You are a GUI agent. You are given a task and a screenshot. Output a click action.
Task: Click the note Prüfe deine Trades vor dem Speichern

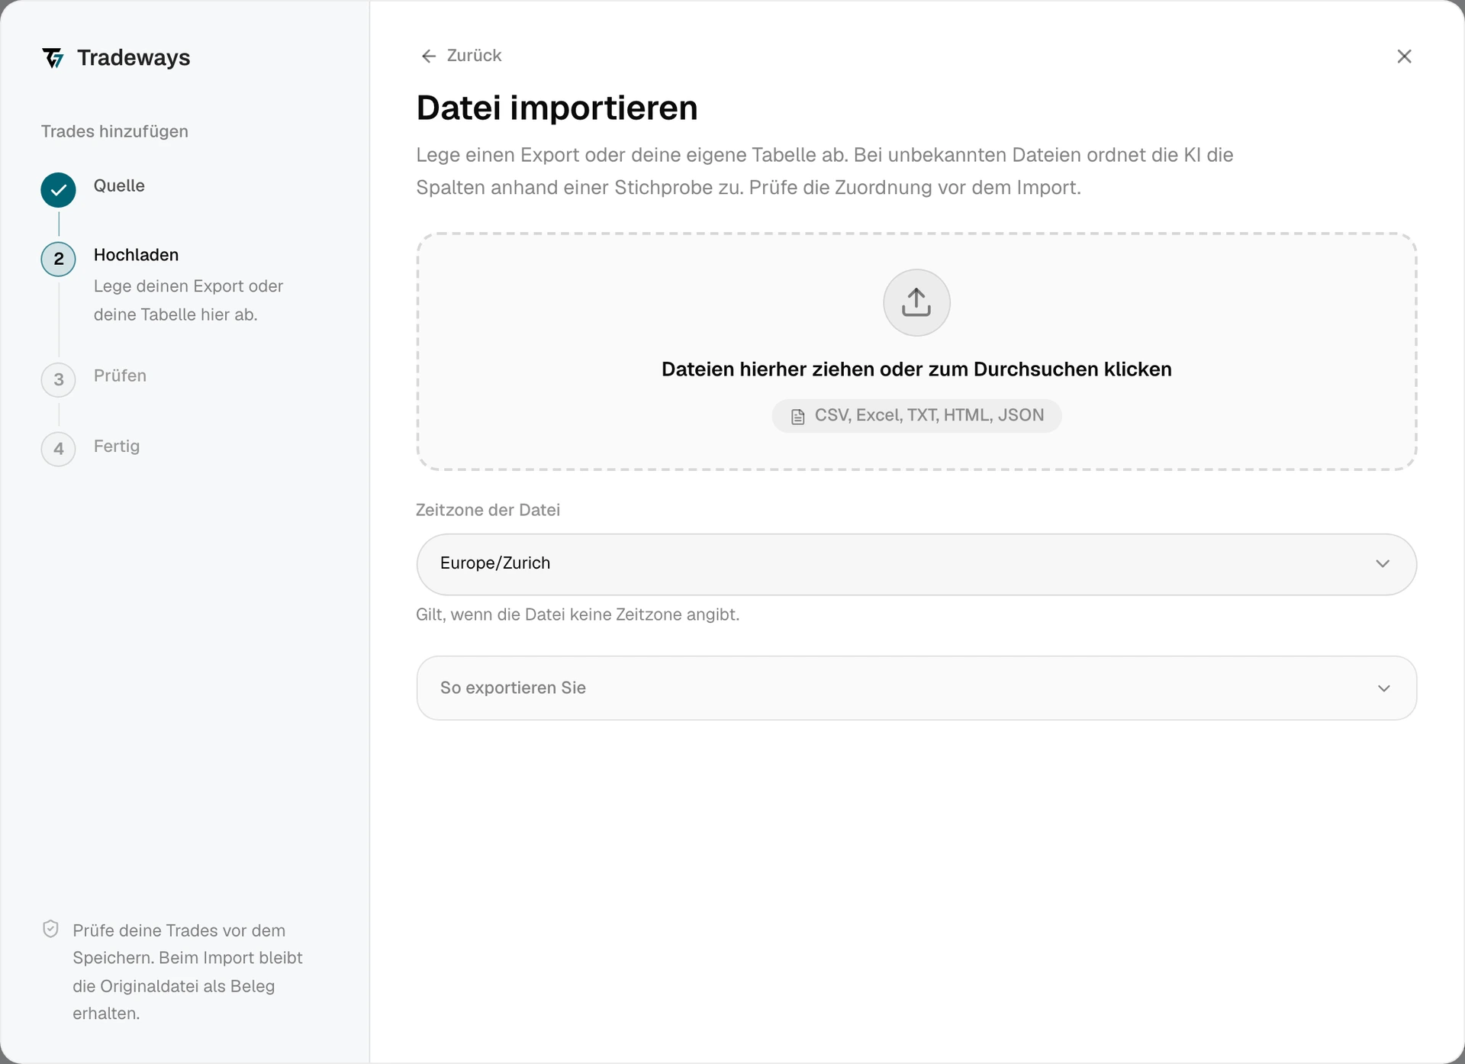(188, 972)
